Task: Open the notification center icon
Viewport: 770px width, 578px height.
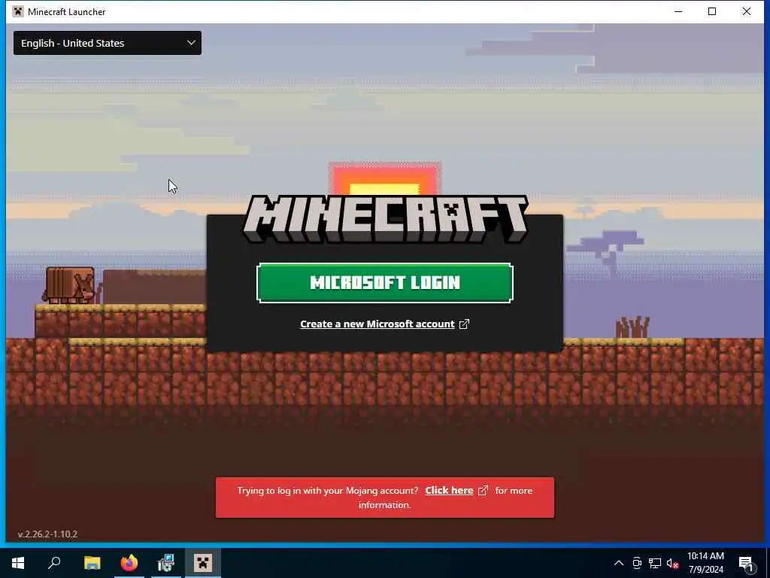Action: click(747, 563)
